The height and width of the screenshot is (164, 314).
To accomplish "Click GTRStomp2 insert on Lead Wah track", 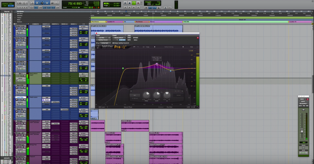I will click(56, 102).
